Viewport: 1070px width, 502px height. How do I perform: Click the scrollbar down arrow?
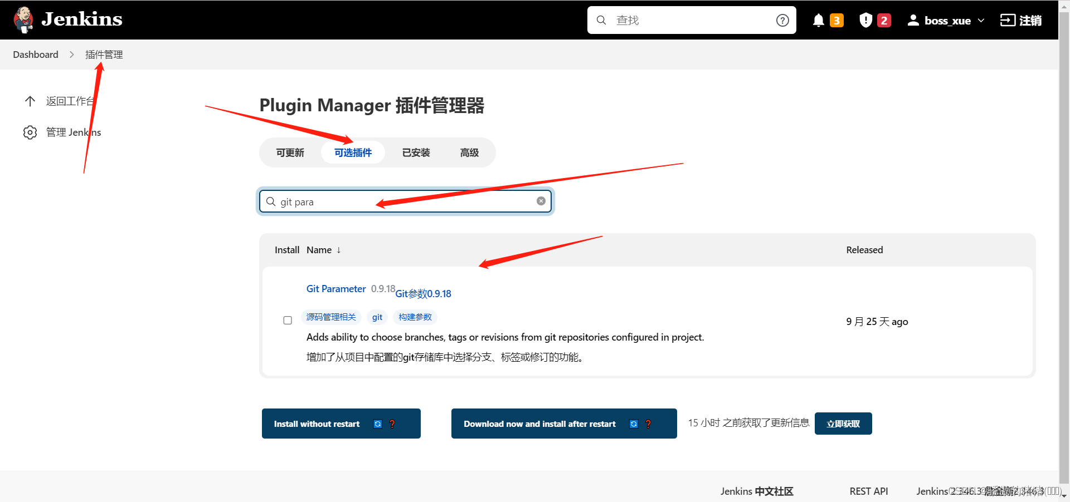point(1064,496)
